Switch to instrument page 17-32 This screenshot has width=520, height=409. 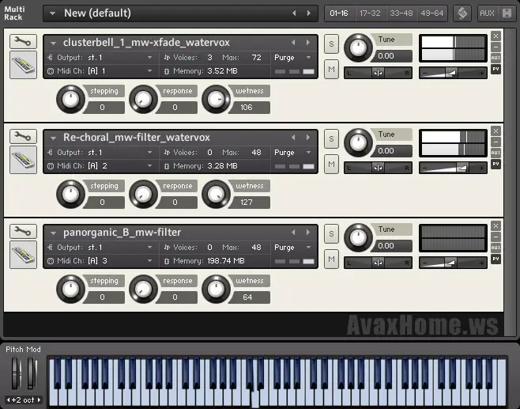click(370, 13)
